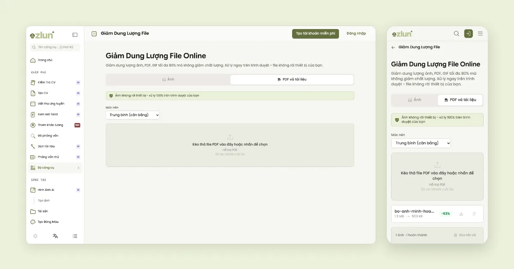Open the Xem bài Tarot icon
This screenshot has width=514, height=269.
point(33,114)
